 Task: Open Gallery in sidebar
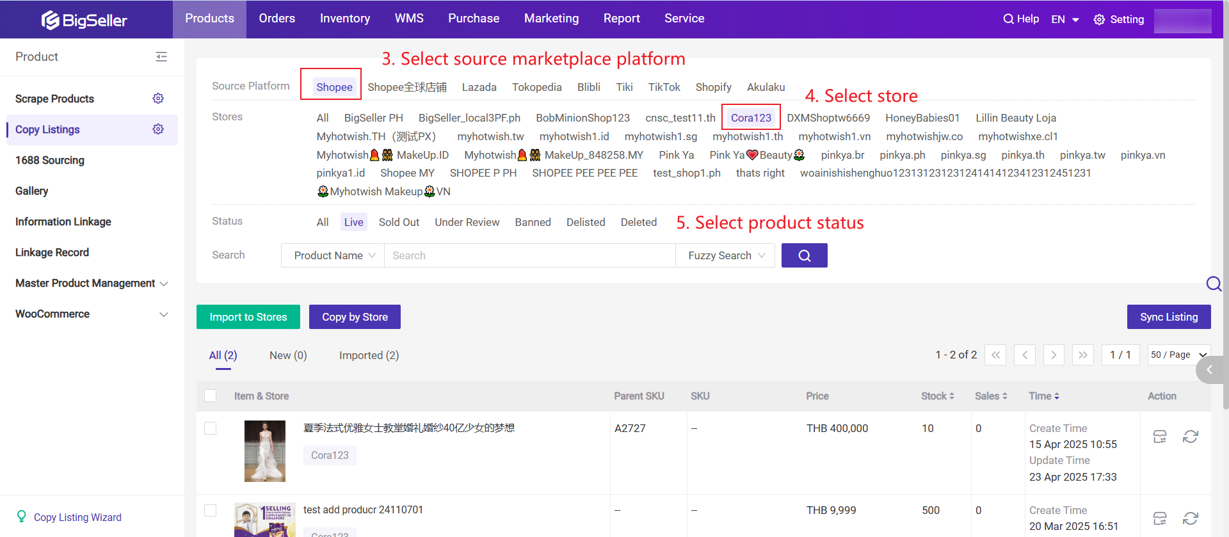(x=32, y=191)
